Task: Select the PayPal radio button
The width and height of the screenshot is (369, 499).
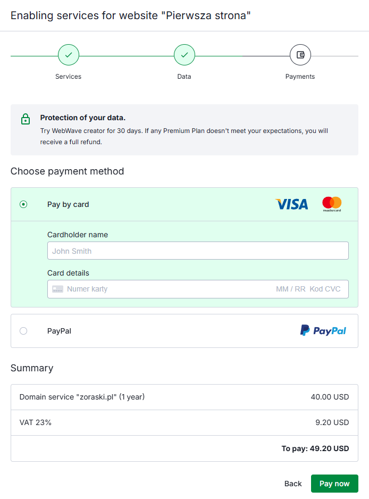Action: tap(23, 331)
